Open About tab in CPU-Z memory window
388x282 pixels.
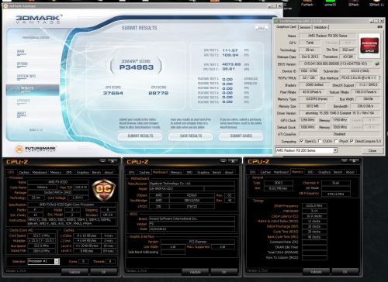pos(350,172)
